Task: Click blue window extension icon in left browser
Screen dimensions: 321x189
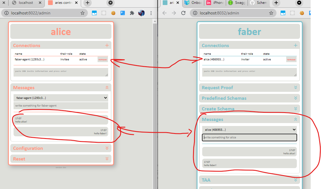Action: click(x=94, y=13)
